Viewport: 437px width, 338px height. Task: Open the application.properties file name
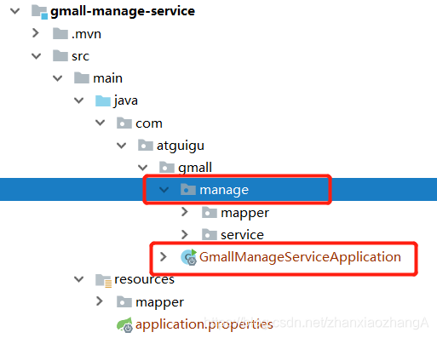pos(204,324)
